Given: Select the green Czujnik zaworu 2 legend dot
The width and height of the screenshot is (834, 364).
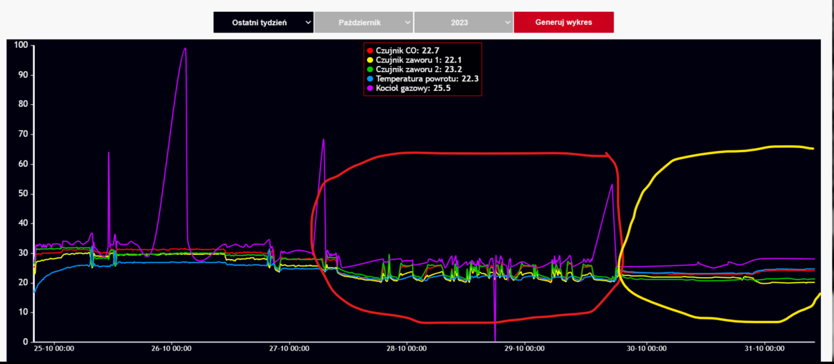Looking at the screenshot, I should 370,70.
